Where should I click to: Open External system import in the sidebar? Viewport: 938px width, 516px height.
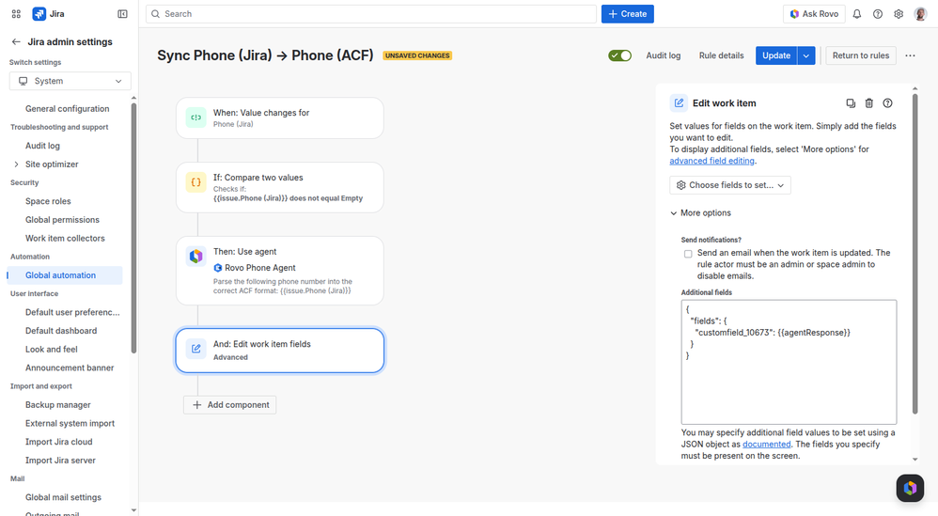70,423
